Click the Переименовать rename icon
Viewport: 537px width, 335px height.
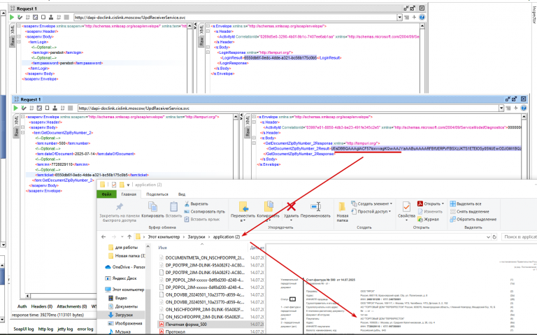(315, 206)
